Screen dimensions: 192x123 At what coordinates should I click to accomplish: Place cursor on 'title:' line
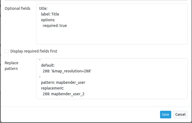coord(43,8)
